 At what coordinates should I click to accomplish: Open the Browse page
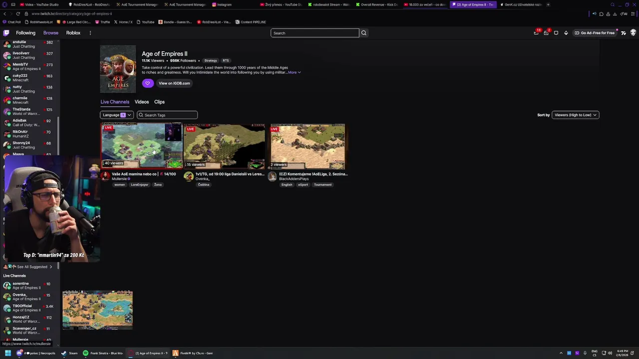(50, 33)
